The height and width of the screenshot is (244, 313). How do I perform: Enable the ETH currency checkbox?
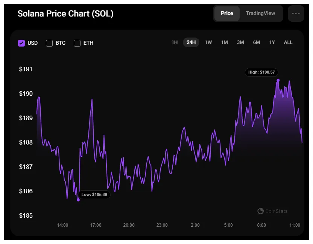[77, 43]
